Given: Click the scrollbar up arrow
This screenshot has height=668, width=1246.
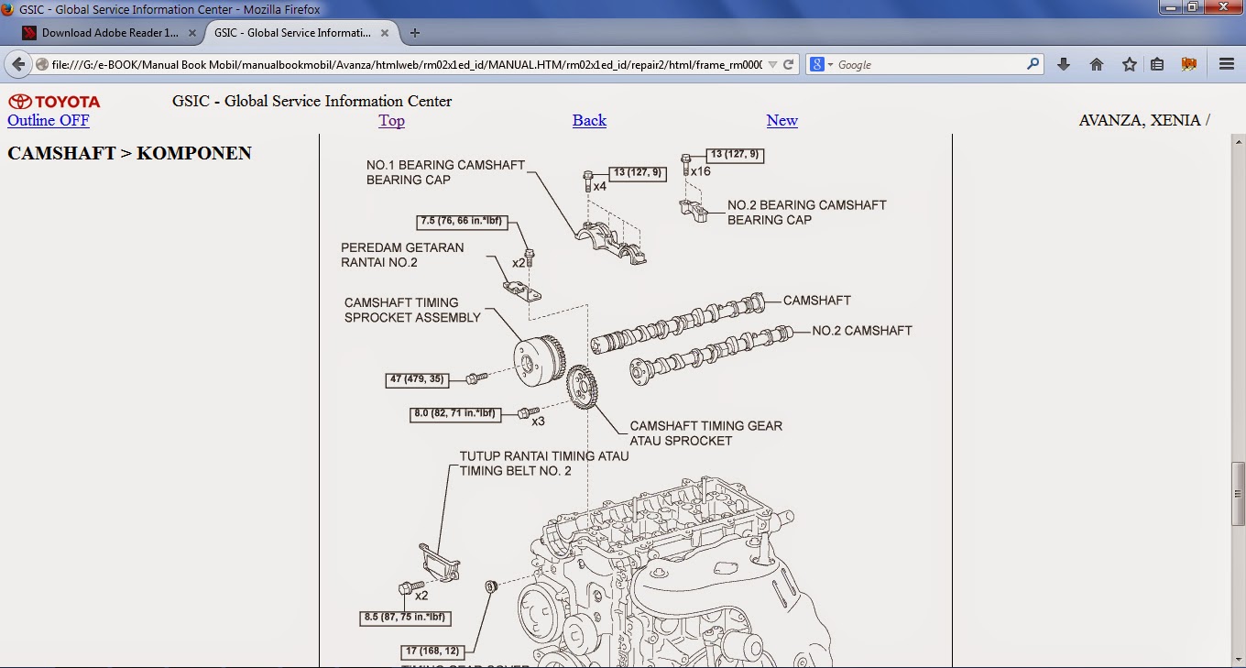Looking at the screenshot, I should [x=1238, y=141].
